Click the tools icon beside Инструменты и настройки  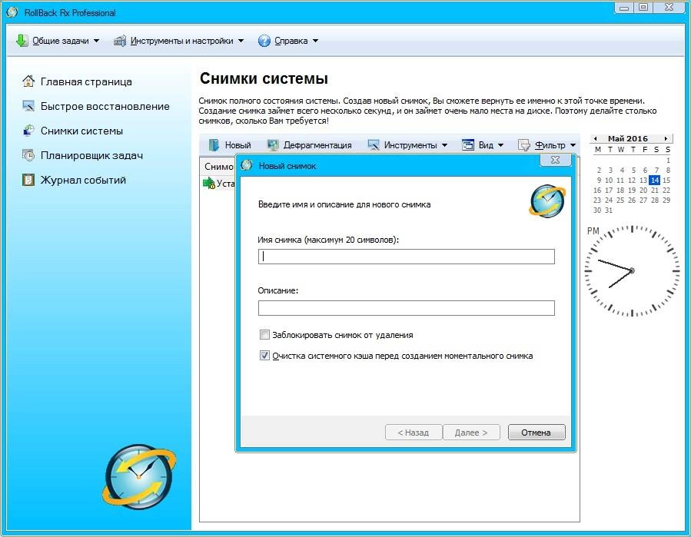[x=119, y=41]
